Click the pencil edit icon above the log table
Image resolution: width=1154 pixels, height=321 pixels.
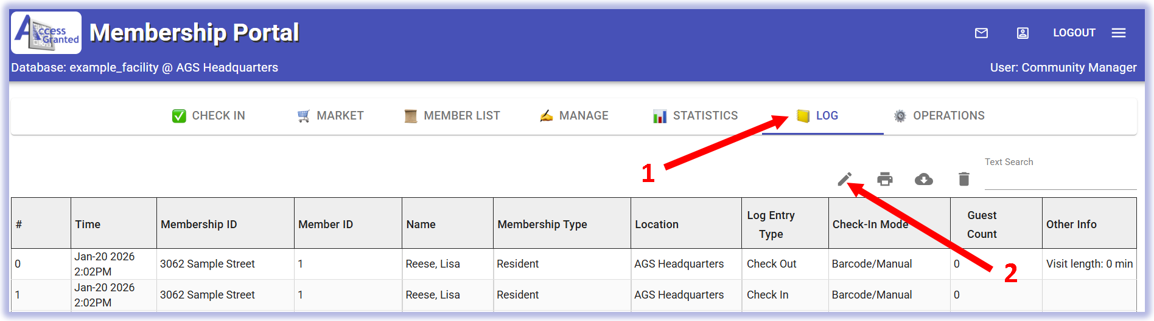(844, 180)
